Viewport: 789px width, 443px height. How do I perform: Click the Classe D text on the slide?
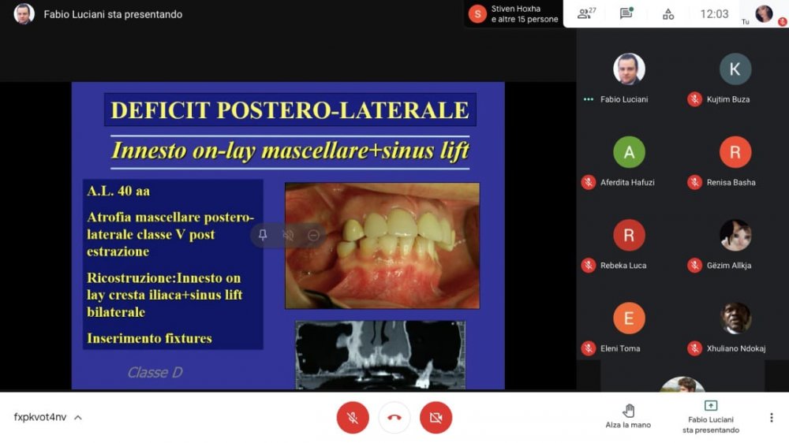155,373
